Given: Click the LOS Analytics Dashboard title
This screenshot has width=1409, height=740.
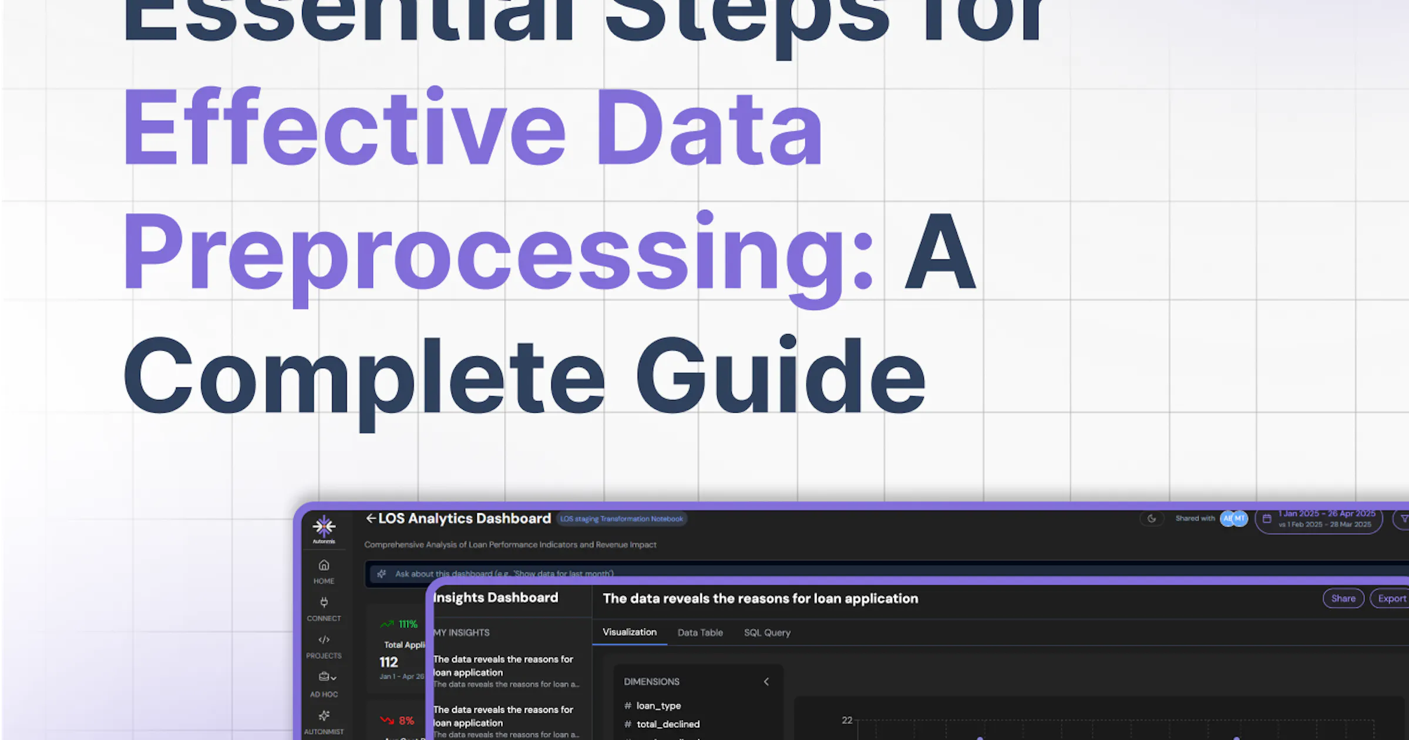Looking at the screenshot, I should [x=465, y=518].
